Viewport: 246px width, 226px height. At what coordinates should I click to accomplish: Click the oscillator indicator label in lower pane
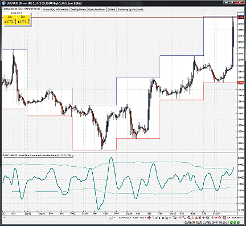tap(38, 155)
